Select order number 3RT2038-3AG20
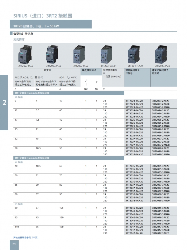 161,197
